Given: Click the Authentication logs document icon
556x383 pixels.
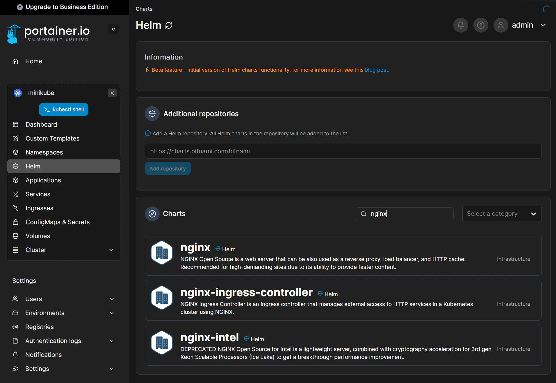Looking at the screenshot, I should click(x=15, y=341).
